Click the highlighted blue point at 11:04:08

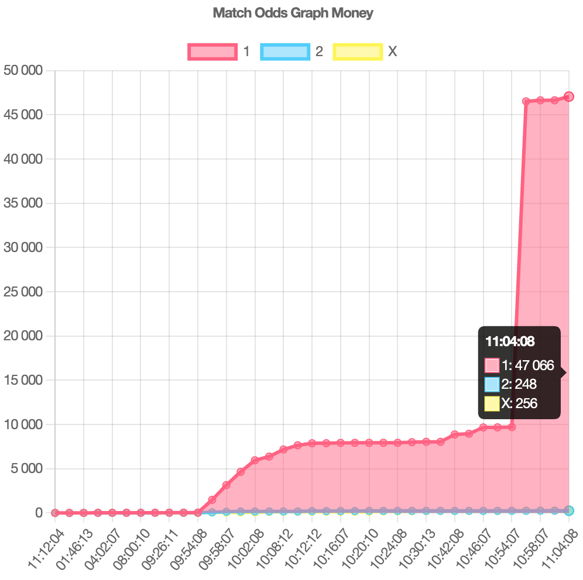pyautogui.click(x=568, y=510)
